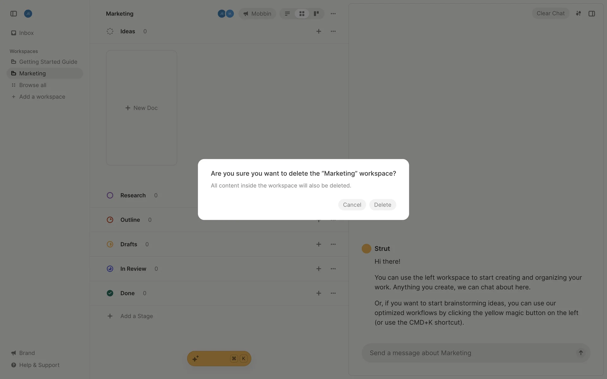Confirm Delete in the dialog
This screenshot has width=607, height=379.
coord(383,205)
